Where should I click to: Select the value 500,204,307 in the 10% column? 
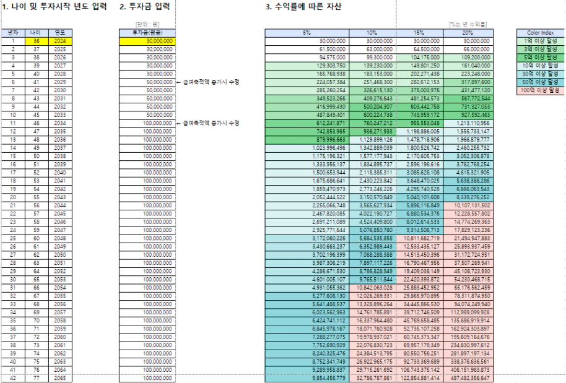coord(372,107)
